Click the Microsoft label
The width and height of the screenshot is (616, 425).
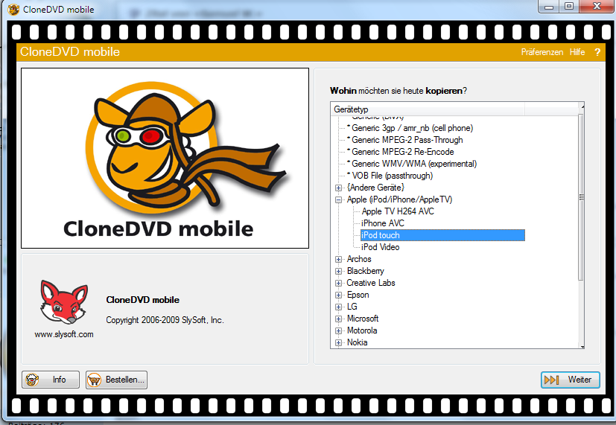tap(363, 319)
